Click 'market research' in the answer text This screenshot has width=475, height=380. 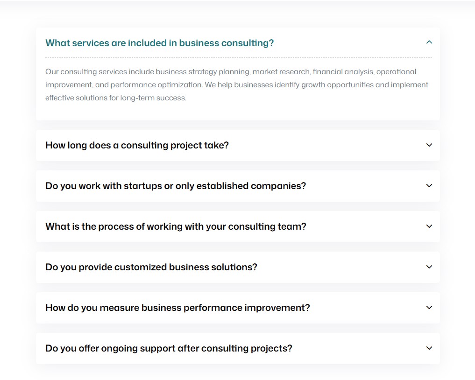coord(281,72)
